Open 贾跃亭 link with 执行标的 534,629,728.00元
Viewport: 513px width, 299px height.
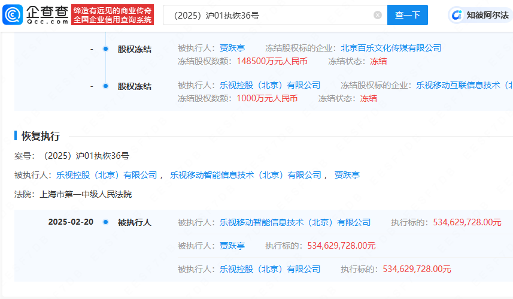[233, 246]
